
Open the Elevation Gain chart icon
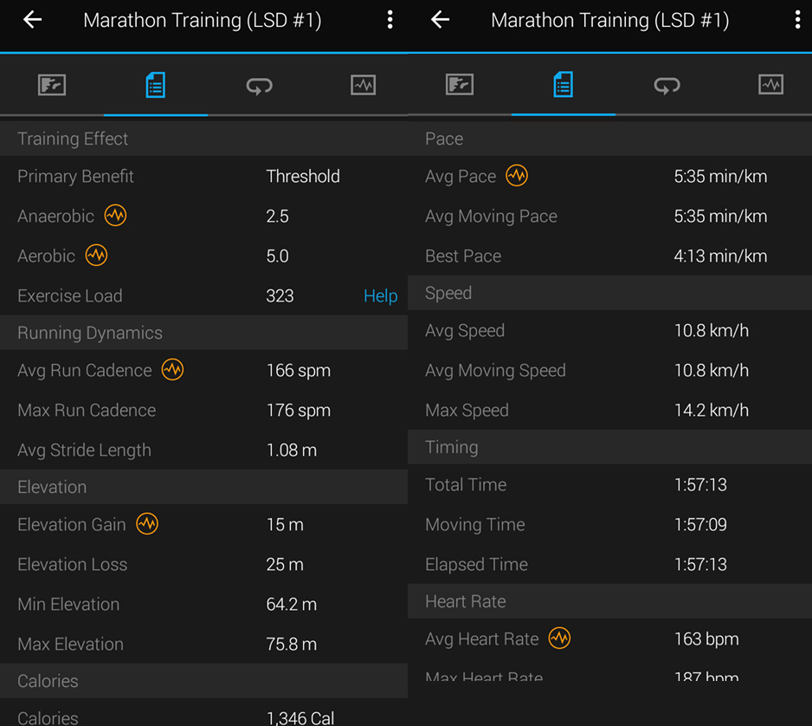point(147,524)
